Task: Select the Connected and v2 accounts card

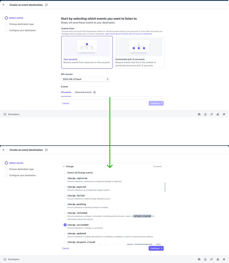Action: (x=139, y=52)
